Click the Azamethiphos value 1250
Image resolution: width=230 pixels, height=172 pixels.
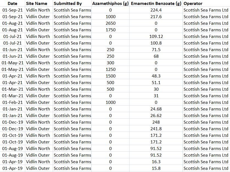click(110, 70)
